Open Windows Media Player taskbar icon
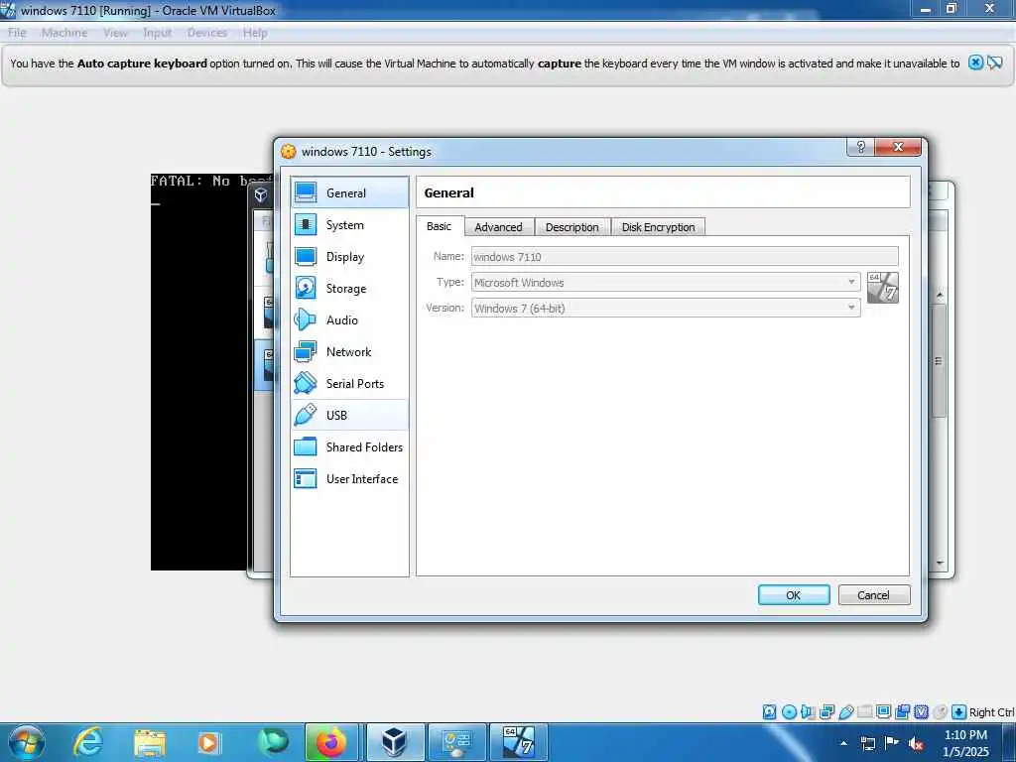 coord(209,742)
